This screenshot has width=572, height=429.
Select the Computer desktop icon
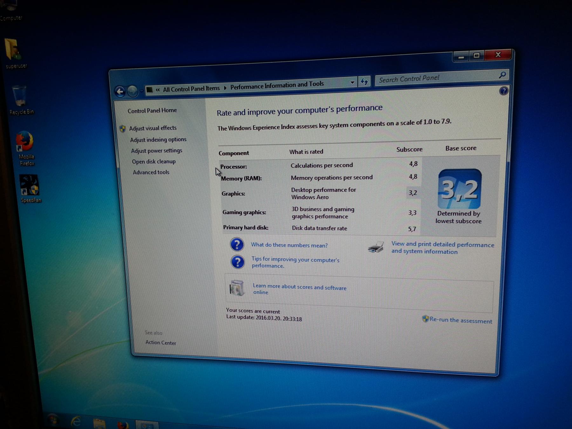coord(10,10)
